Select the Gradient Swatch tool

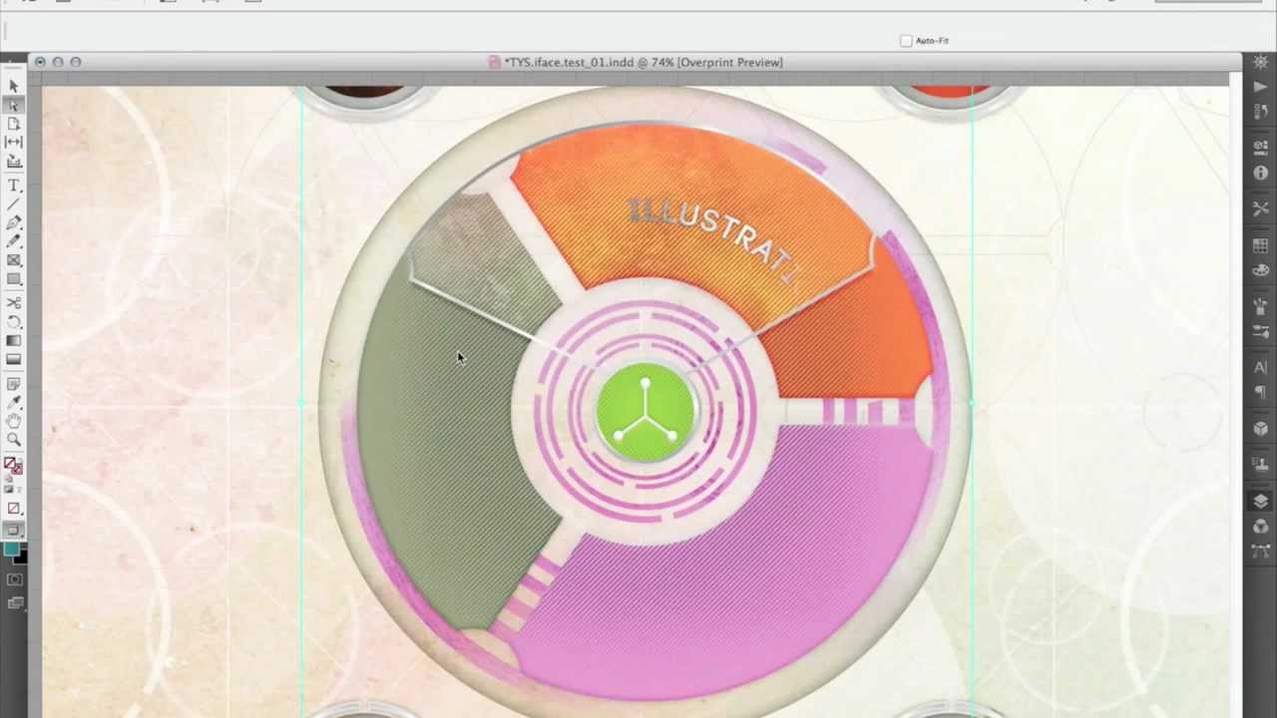click(x=14, y=341)
